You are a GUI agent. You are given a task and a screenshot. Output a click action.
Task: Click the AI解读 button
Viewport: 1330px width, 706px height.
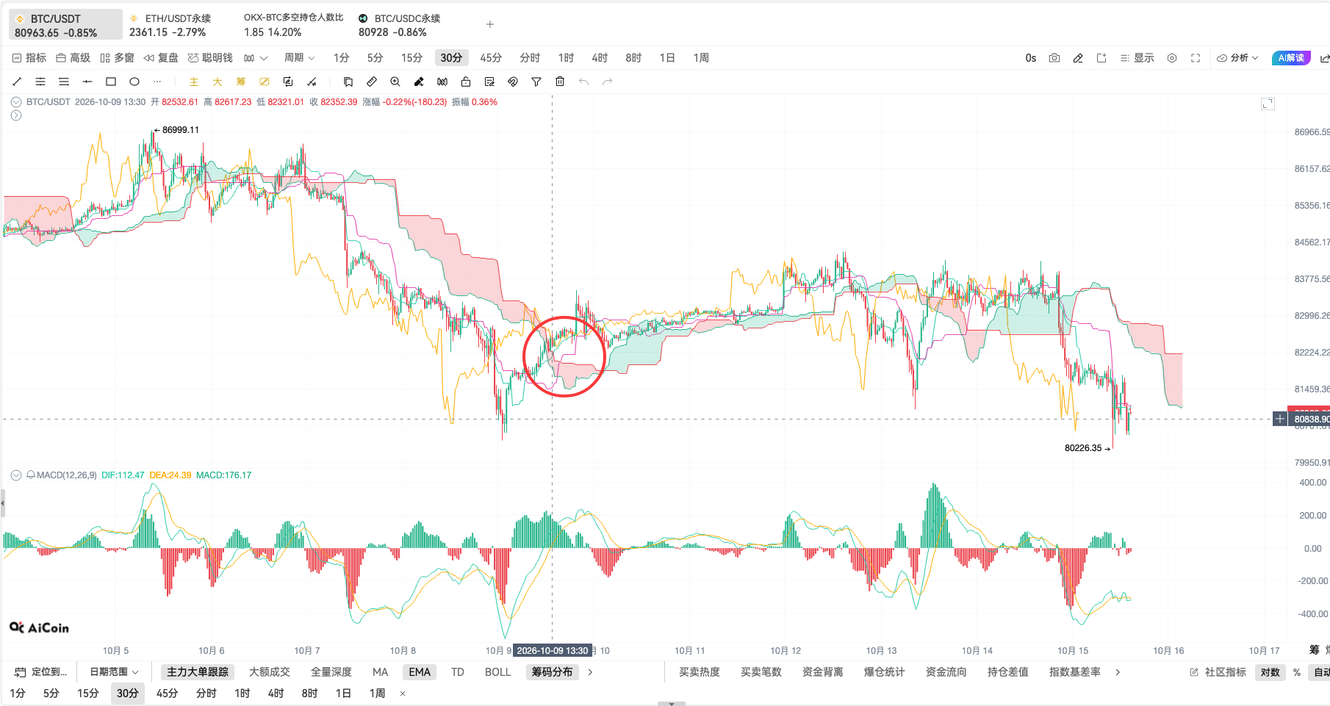[x=1291, y=58]
